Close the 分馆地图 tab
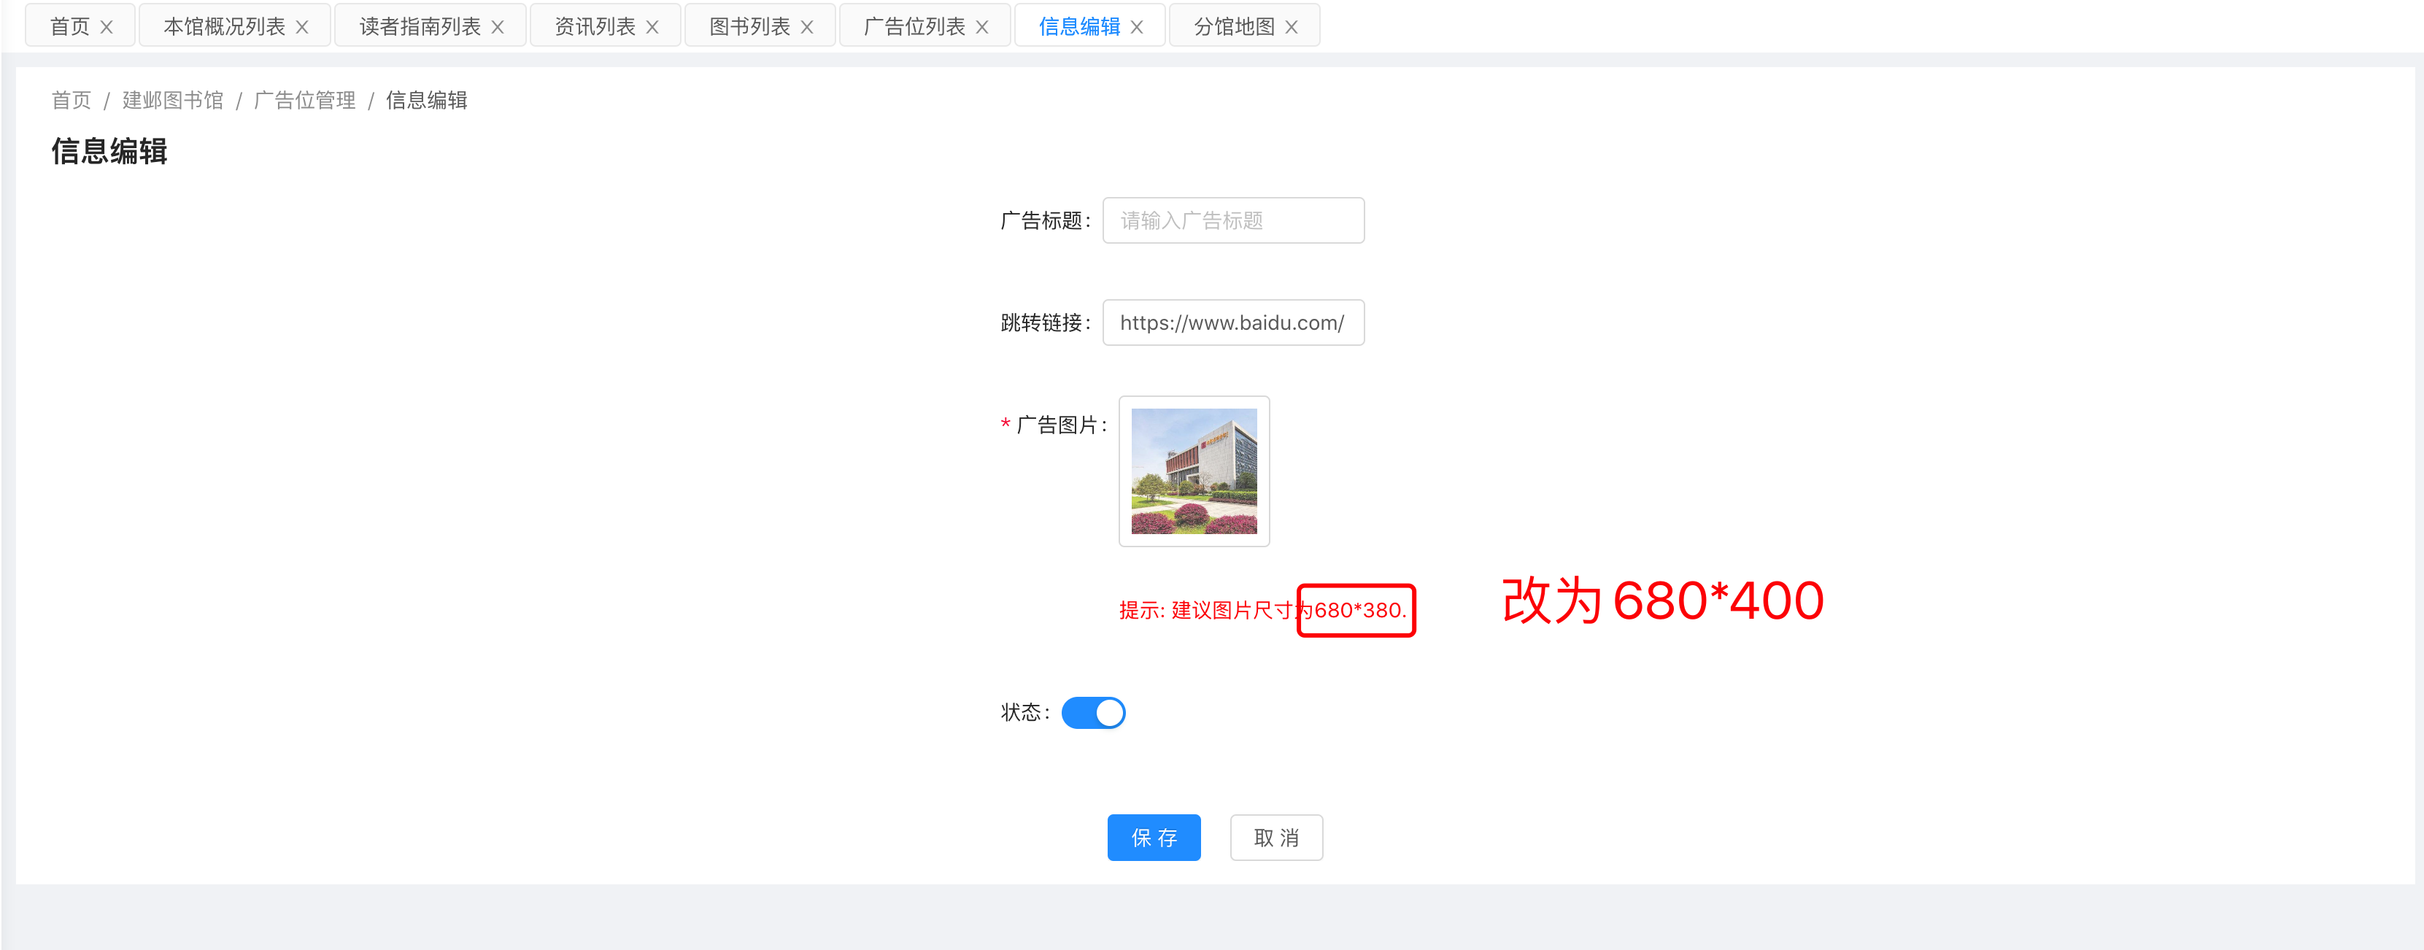The image size is (2424, 950). coord(1291,27)
